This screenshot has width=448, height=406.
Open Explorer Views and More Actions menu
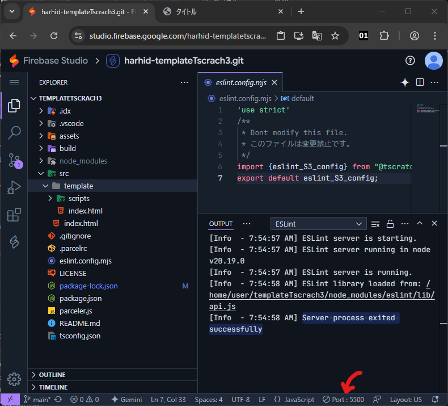pyautogui.click(x=184, y=82)
